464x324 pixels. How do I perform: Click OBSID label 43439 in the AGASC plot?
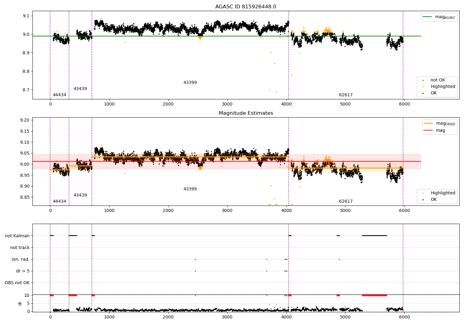pyautogui.click(x=80, y=89)
